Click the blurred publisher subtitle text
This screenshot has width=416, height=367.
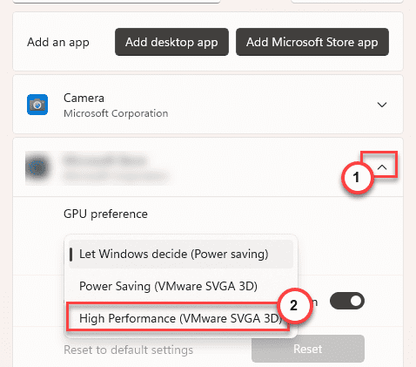(x=116, y=176)
